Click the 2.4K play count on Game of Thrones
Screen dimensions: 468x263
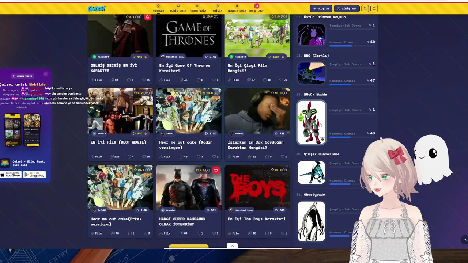[x=210, y=57]
